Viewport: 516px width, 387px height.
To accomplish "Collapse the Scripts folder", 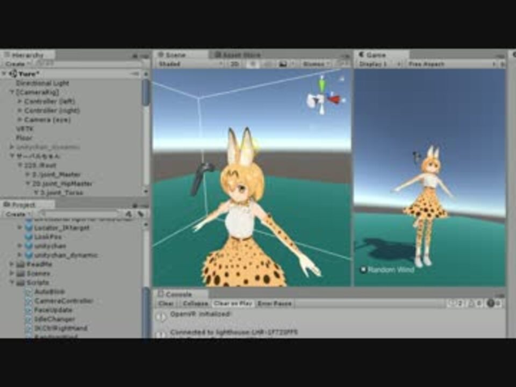I will click(x=12, y=282).
